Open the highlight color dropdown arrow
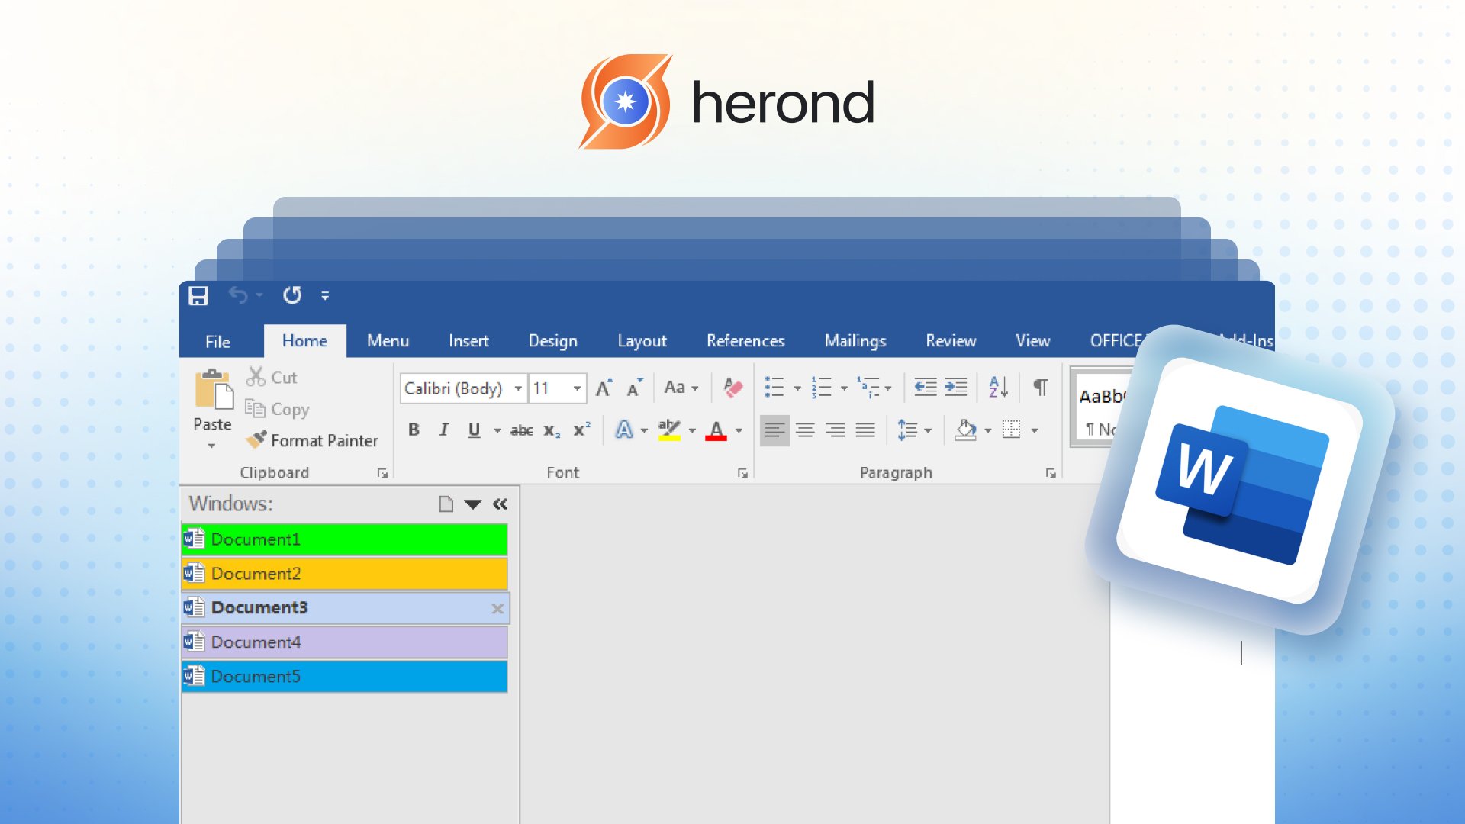The image size is (1465, 824). click(x=693, y=431)
